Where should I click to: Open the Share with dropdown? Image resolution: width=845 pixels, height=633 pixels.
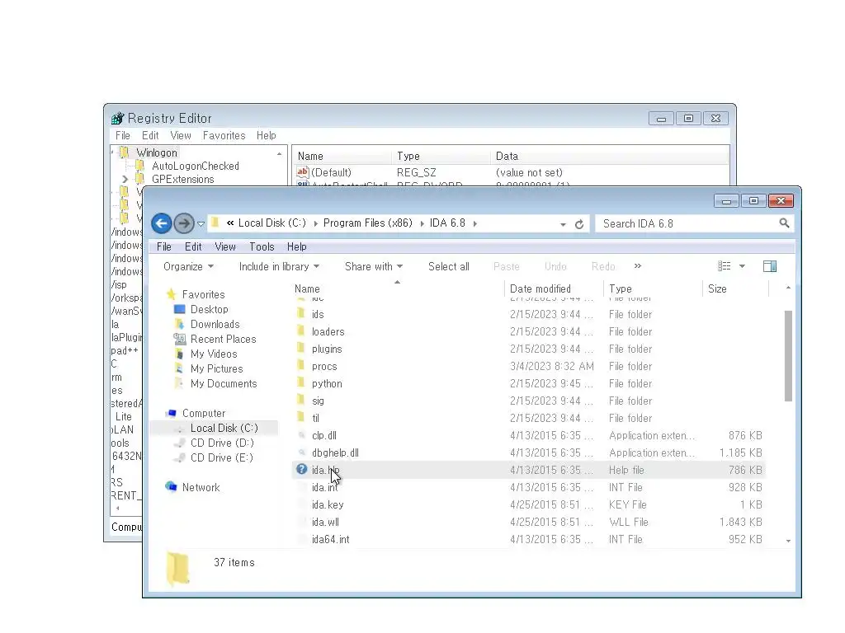pos(374,266)
